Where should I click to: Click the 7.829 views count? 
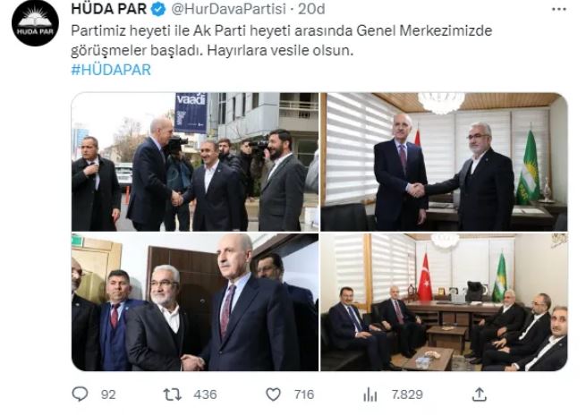(x=407, y=394)
